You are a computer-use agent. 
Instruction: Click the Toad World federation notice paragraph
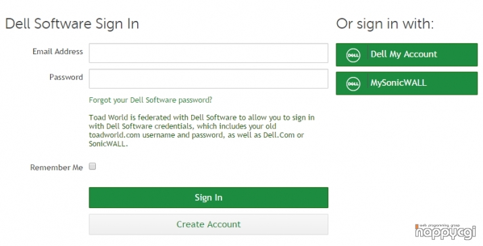[202, 130]
